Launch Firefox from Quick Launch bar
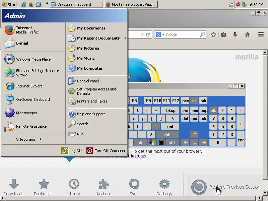 coord(31,4)
